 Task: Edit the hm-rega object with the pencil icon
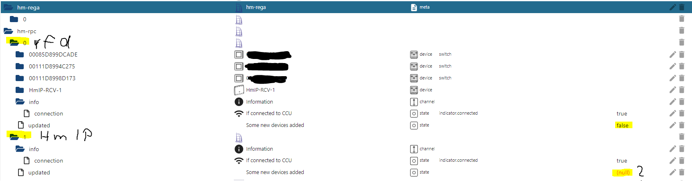tap(673, 7)
